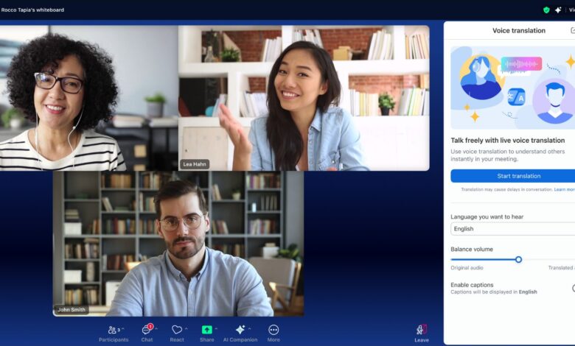Image resolution: width=575 pixels, height=346 pixels.
Task: Open the Learn more link
Action: [x=565, y=190]
